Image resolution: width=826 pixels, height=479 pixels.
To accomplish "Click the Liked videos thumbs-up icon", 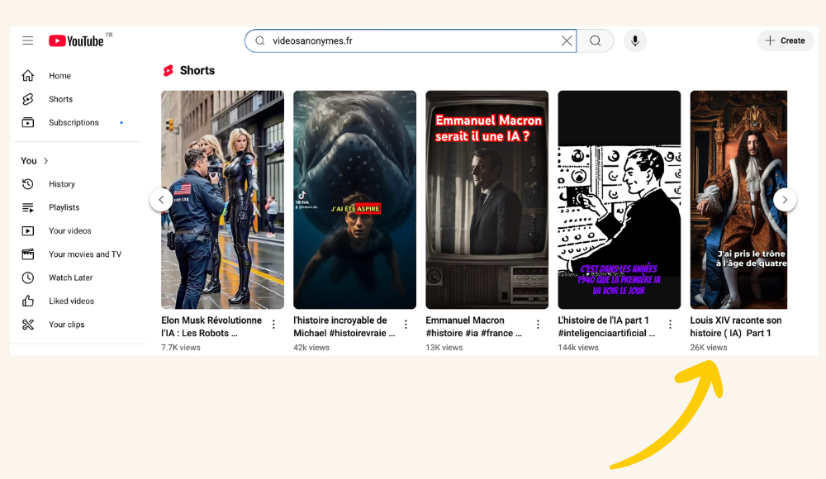I will 28,301.
